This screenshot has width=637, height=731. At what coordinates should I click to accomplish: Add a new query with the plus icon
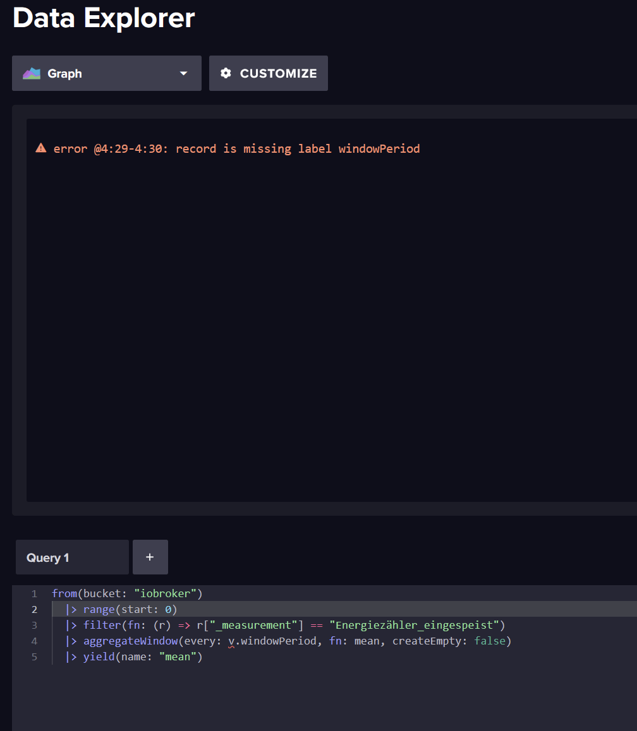150,557
